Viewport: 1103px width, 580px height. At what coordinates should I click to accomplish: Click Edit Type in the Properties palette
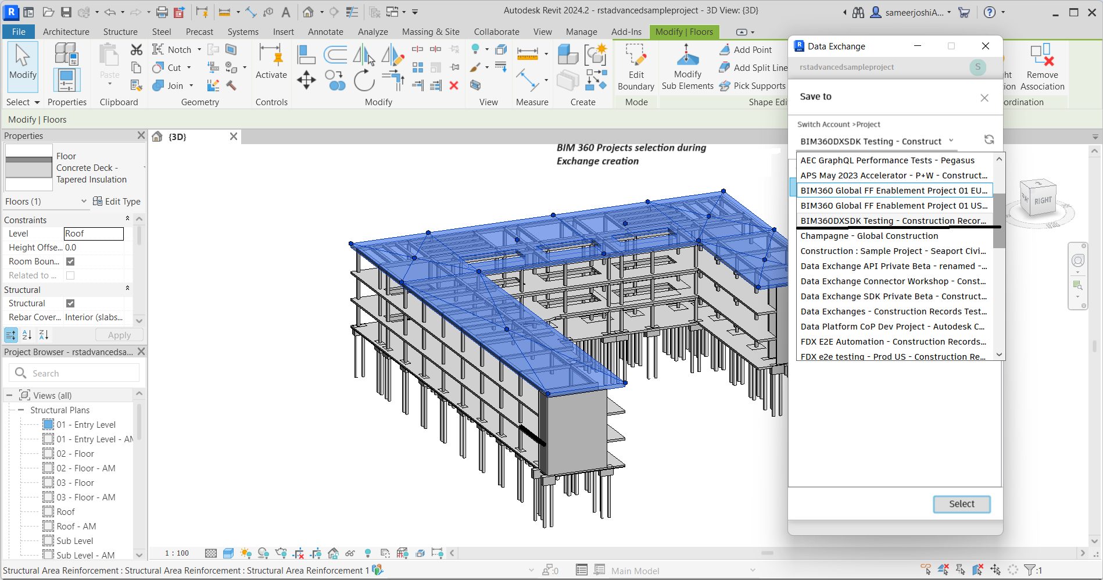click(x=123, y=201)
